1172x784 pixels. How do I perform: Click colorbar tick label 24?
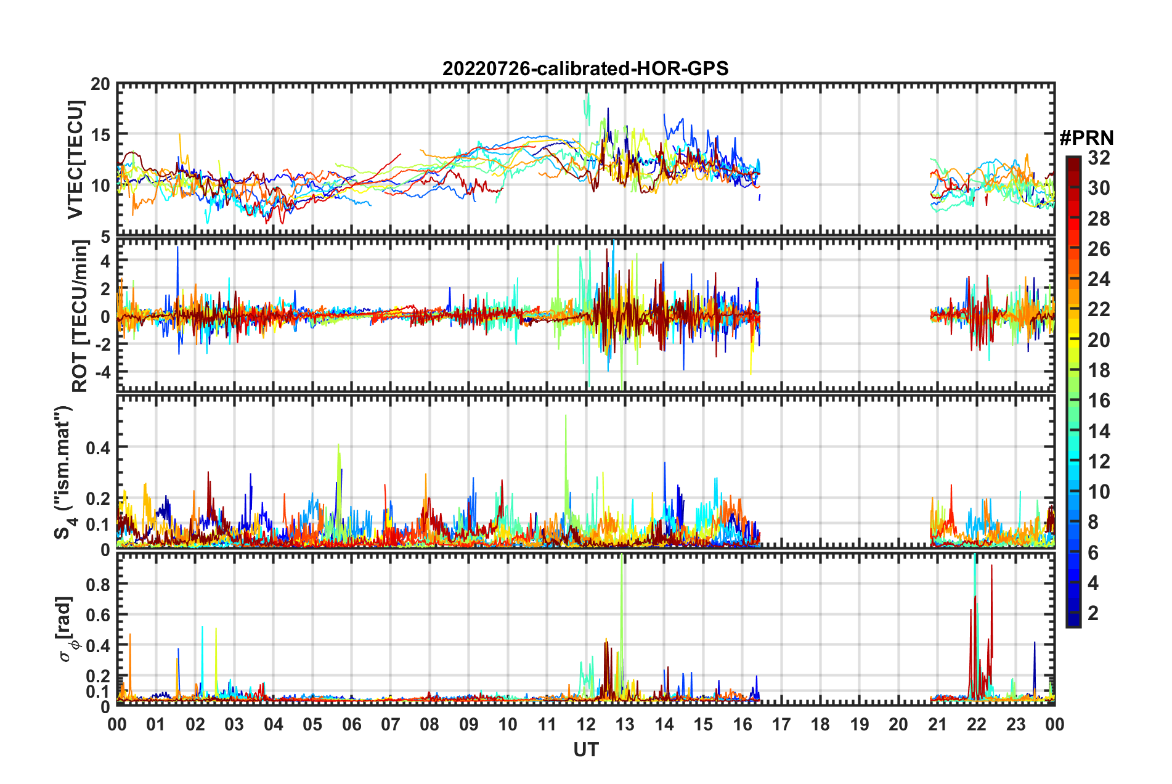(1099, 279)
